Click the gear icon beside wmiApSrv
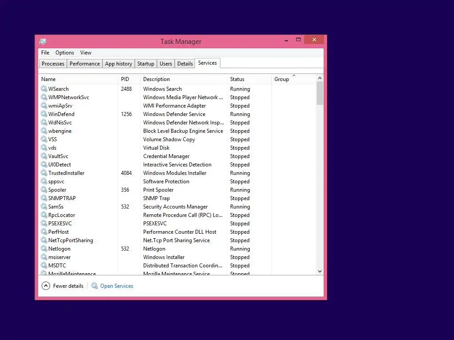Image resolution: width=454 pixels, height=340 pixels. (x=44, y=105)
